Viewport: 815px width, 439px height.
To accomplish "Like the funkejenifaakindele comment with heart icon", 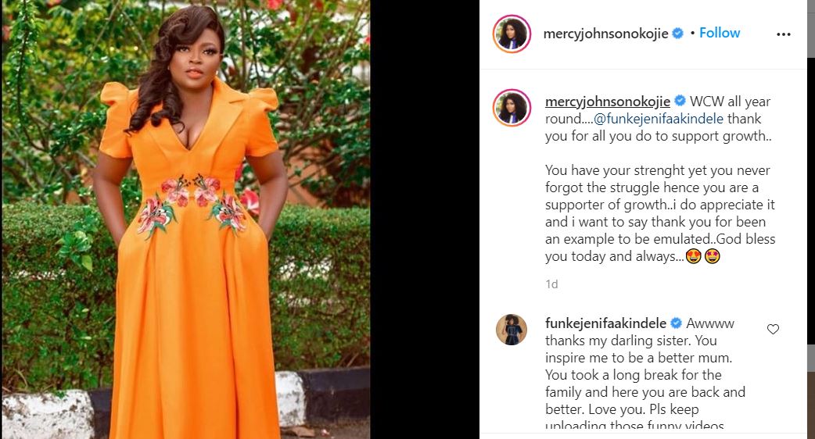I will pos(773,329).
